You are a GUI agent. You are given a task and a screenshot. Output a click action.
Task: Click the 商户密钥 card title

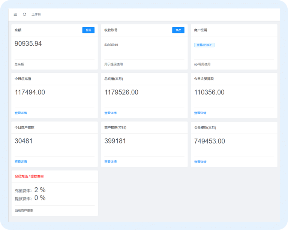201,30
